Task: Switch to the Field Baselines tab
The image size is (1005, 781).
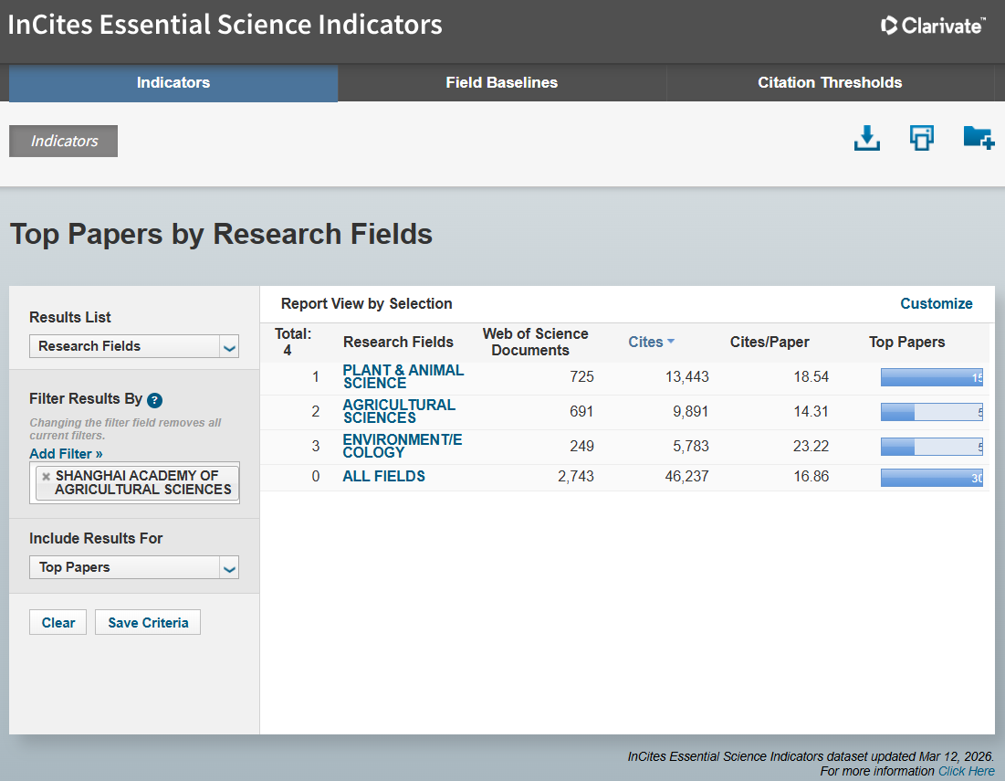Action: pyautogui.click(x=502, y=83)
